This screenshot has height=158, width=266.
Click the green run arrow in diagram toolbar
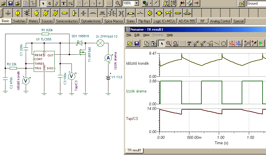pyautogui.click(x=261, y=44)
